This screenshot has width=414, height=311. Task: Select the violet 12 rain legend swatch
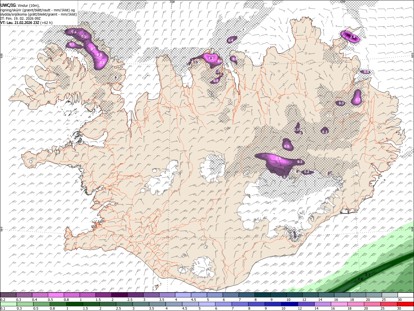tap(306, 304)
